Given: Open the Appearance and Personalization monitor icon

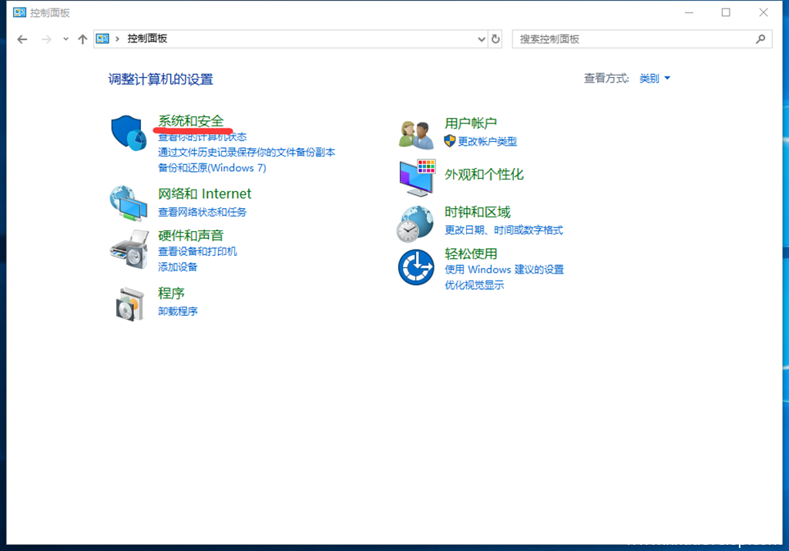Looking at the screenshot, I should [x=417, y=177].
